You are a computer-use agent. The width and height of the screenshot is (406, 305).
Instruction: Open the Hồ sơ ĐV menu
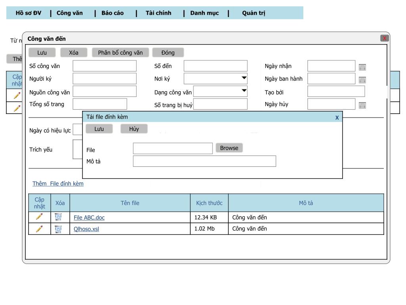pos(29,13)
